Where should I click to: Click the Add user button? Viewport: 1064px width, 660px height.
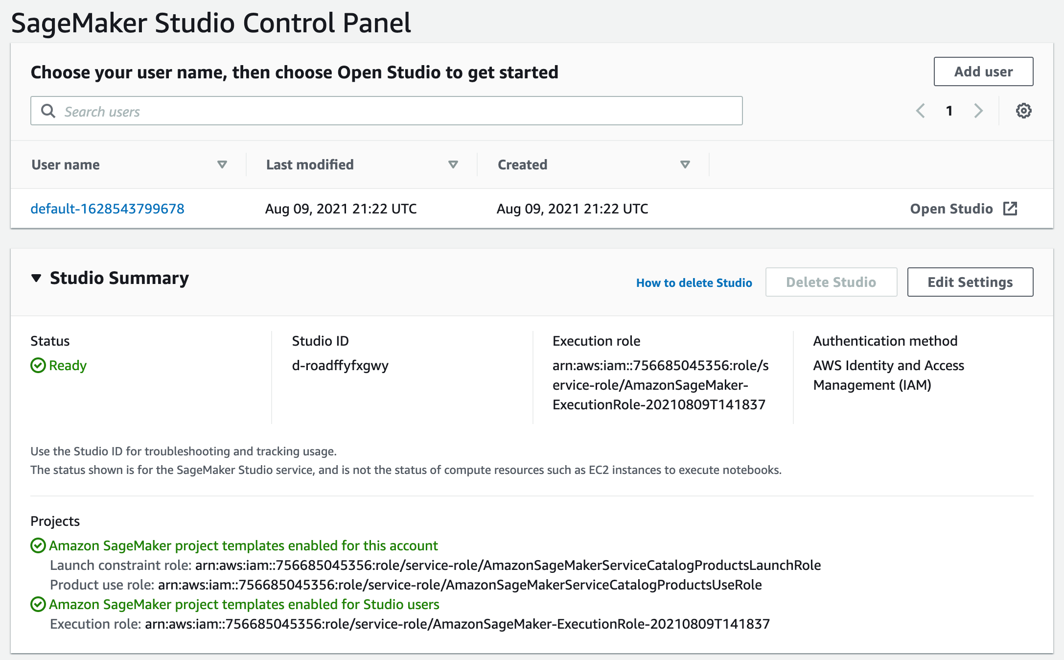[983, 71]
